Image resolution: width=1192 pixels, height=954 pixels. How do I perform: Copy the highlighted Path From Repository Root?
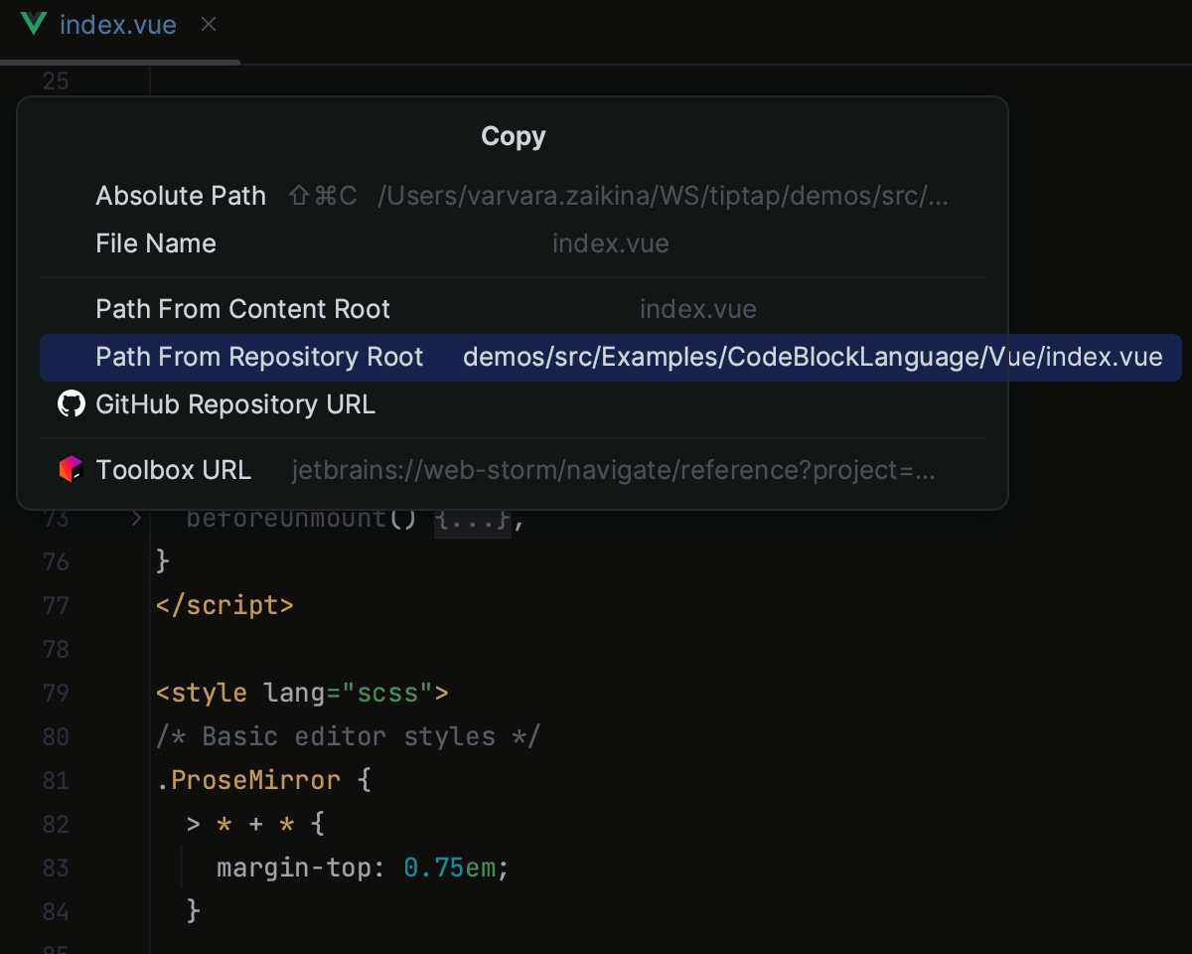259,357
